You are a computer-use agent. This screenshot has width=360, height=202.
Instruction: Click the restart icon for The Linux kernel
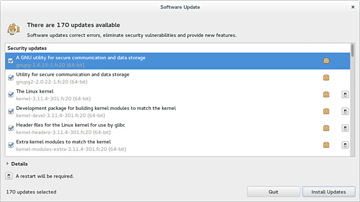point(345,95)
